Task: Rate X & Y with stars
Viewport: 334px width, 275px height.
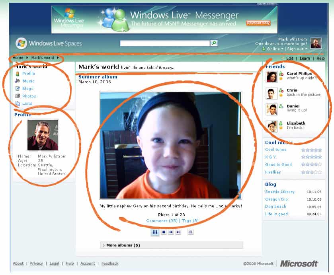Action: 311,157
